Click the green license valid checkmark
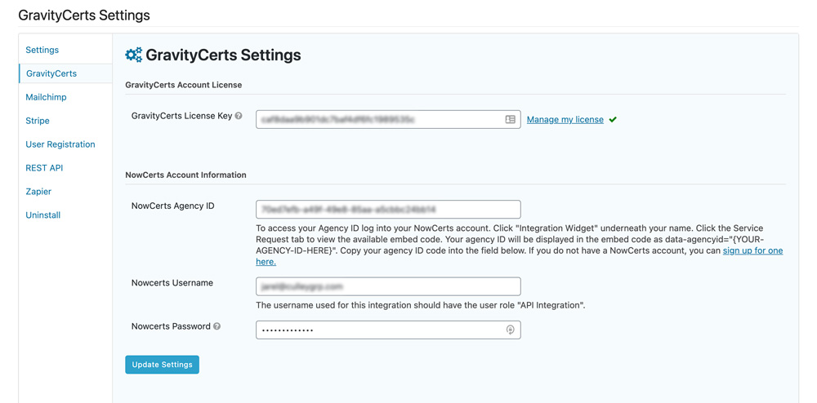This screenshot has width=817, height=403. tap(613, 120)
